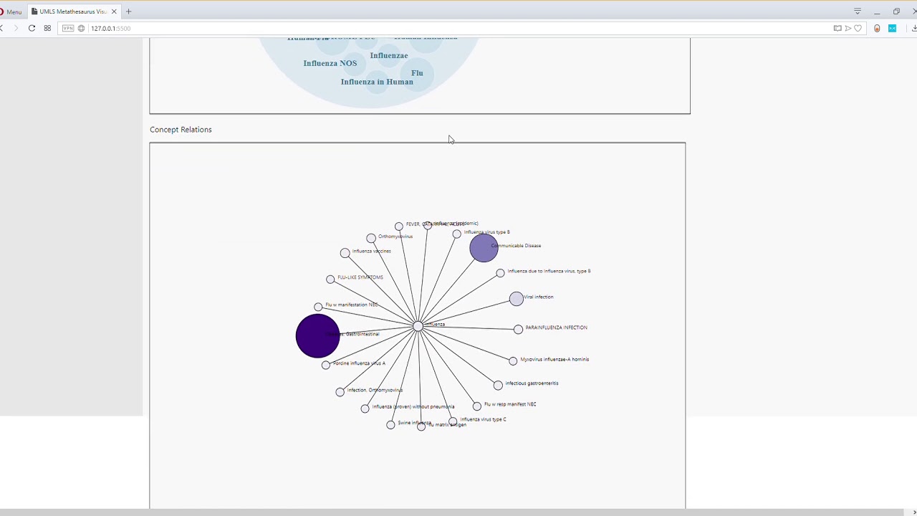
Task: Click Influenza due to Influenza virus, type B node
Action: (x=500, y=273)
